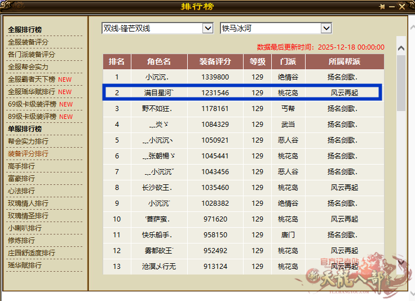Click score value 1339800
This screenshot has width=415, height=301.
[x=215, y=77]
